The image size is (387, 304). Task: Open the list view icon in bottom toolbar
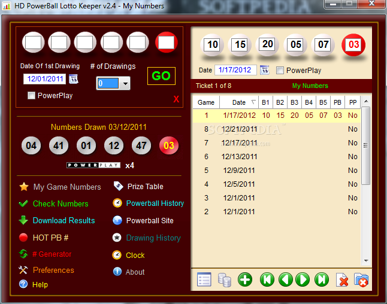[x=204, y=279]
